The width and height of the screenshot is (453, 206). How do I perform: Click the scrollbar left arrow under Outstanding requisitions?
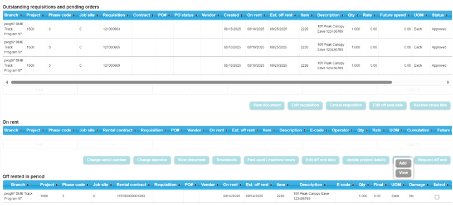[7, 82]
